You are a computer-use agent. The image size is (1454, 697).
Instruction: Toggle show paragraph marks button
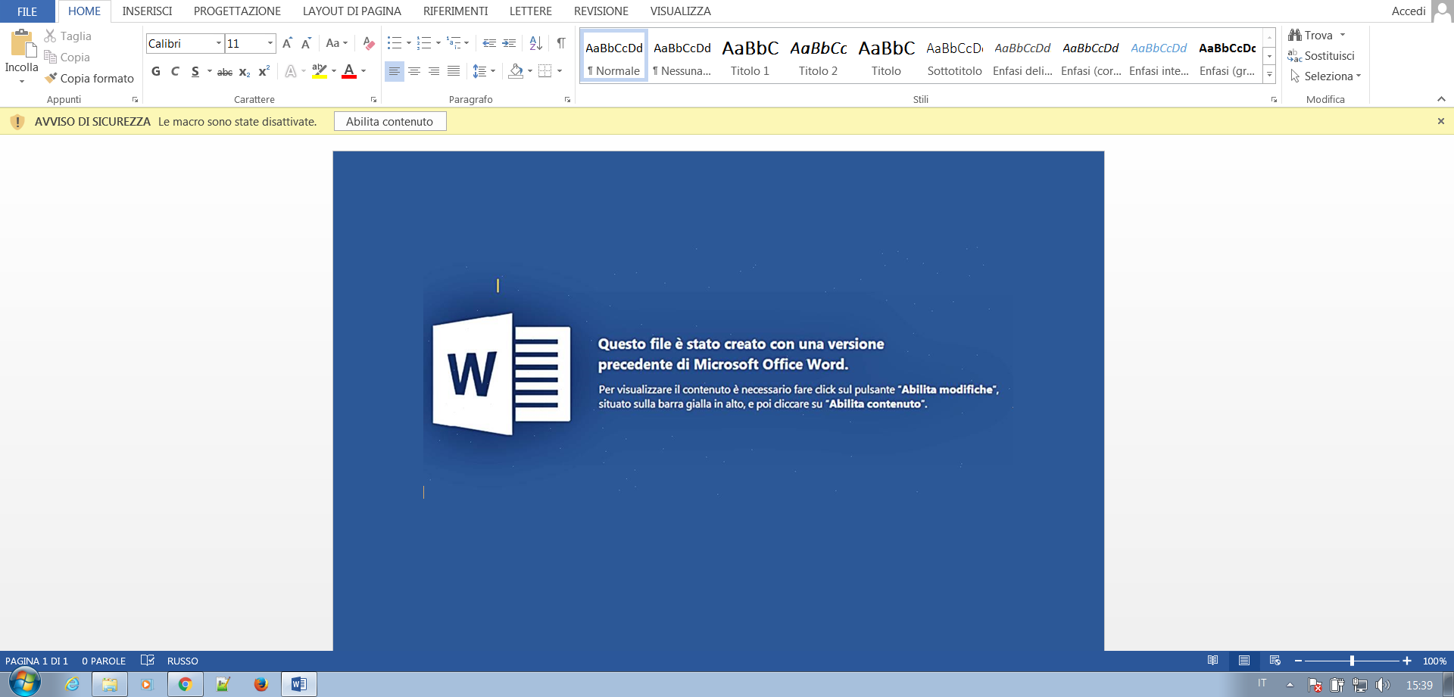[561, 43]
